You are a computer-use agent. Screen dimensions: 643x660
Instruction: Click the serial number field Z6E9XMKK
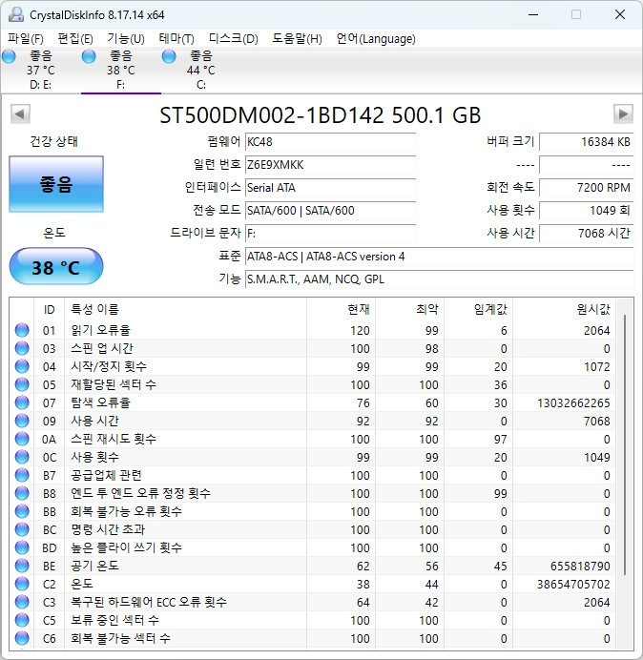coord(330,165)
